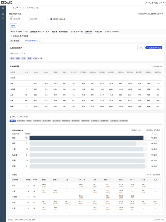Select the 適合力 skill chip

pyautogui.click(x=13, y=121)
